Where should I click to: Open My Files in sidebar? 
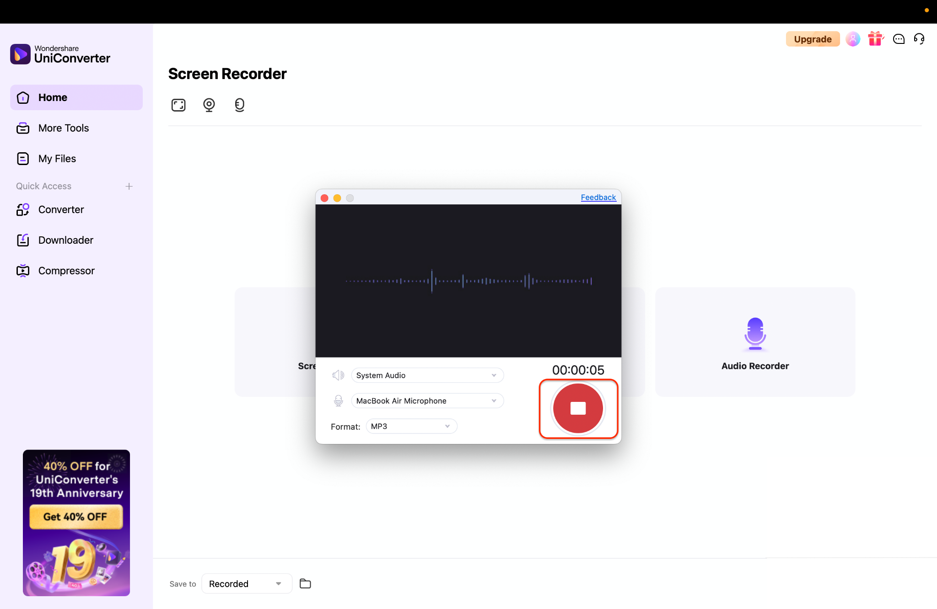tap(57, 159)
